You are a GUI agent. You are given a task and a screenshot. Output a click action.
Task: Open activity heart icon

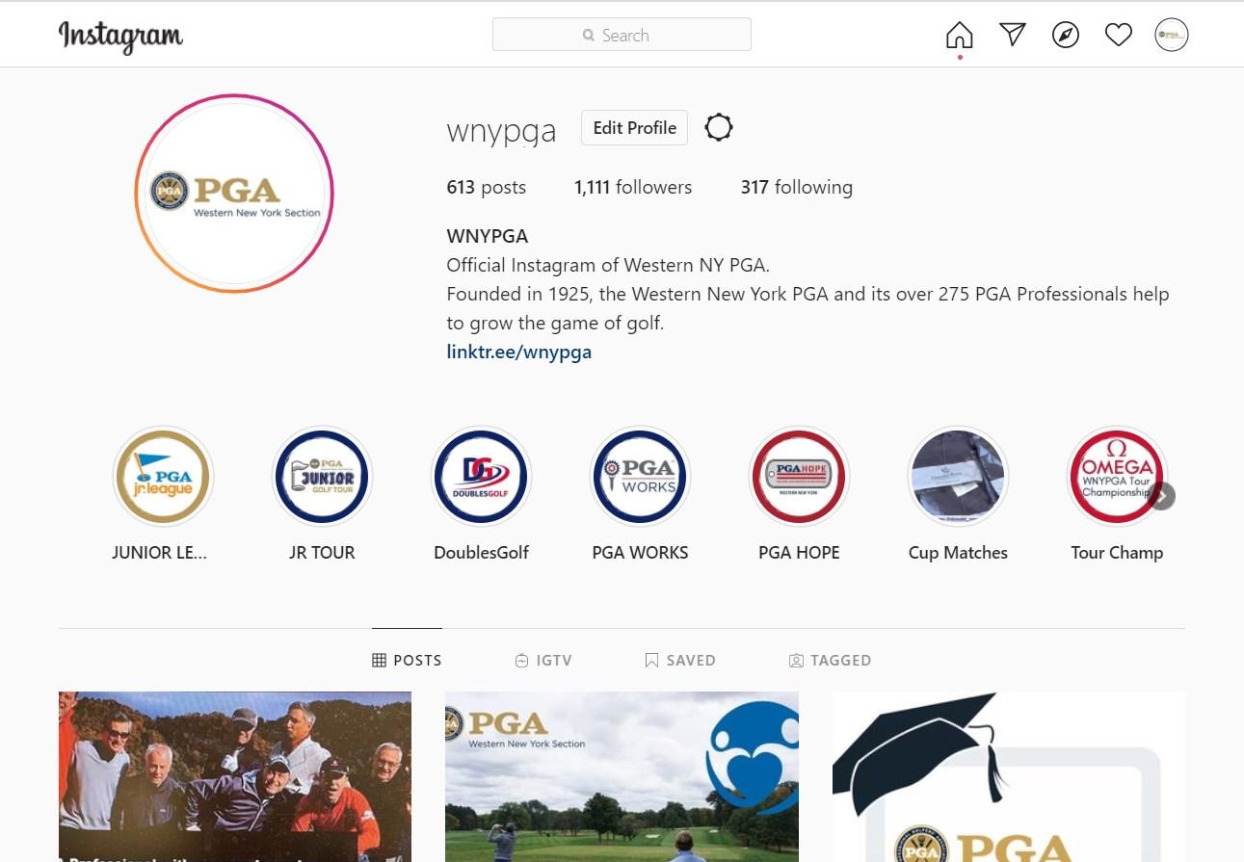click(1118, 36)
